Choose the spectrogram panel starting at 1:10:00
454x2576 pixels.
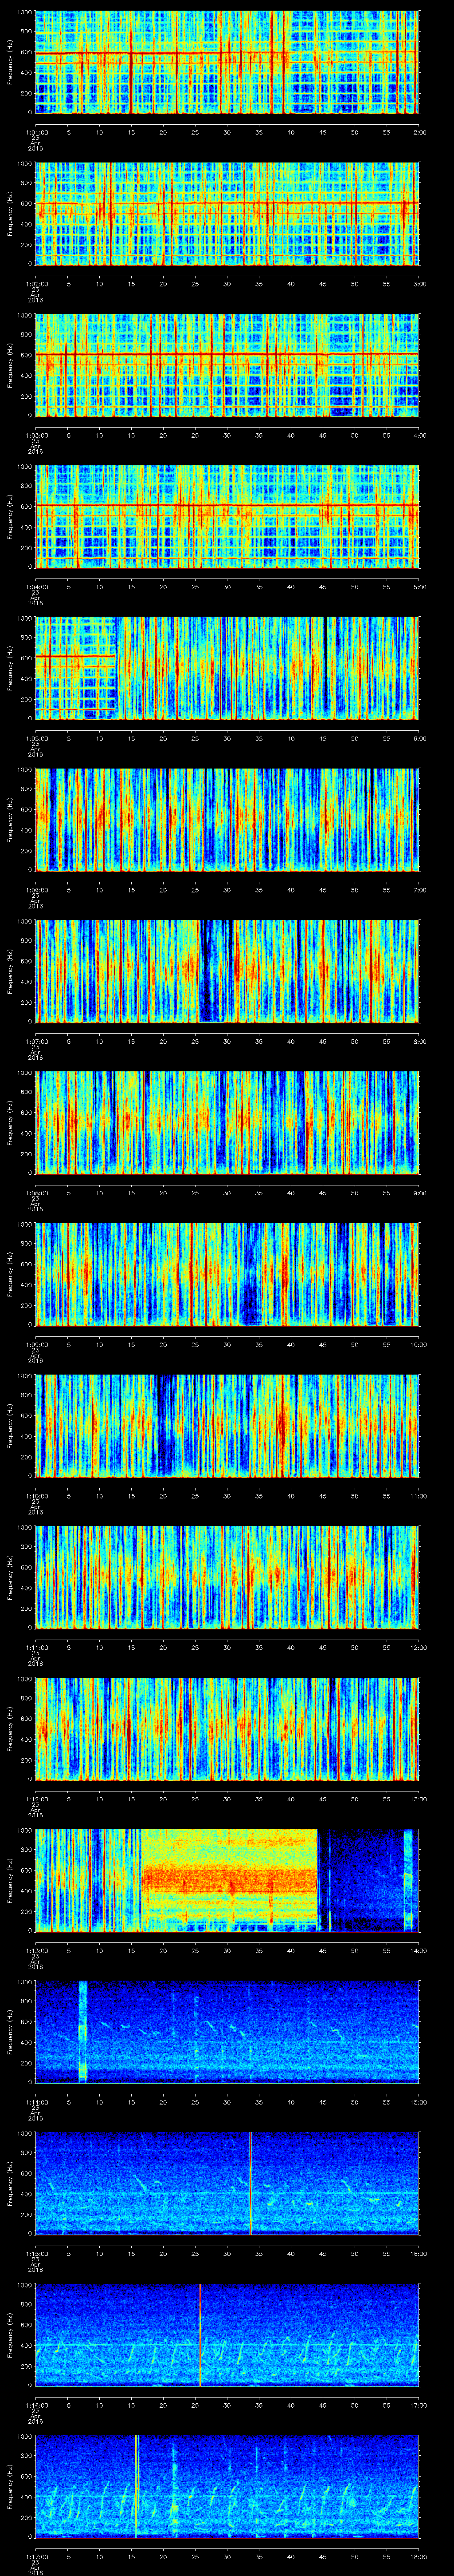[x=227, y=1426]
